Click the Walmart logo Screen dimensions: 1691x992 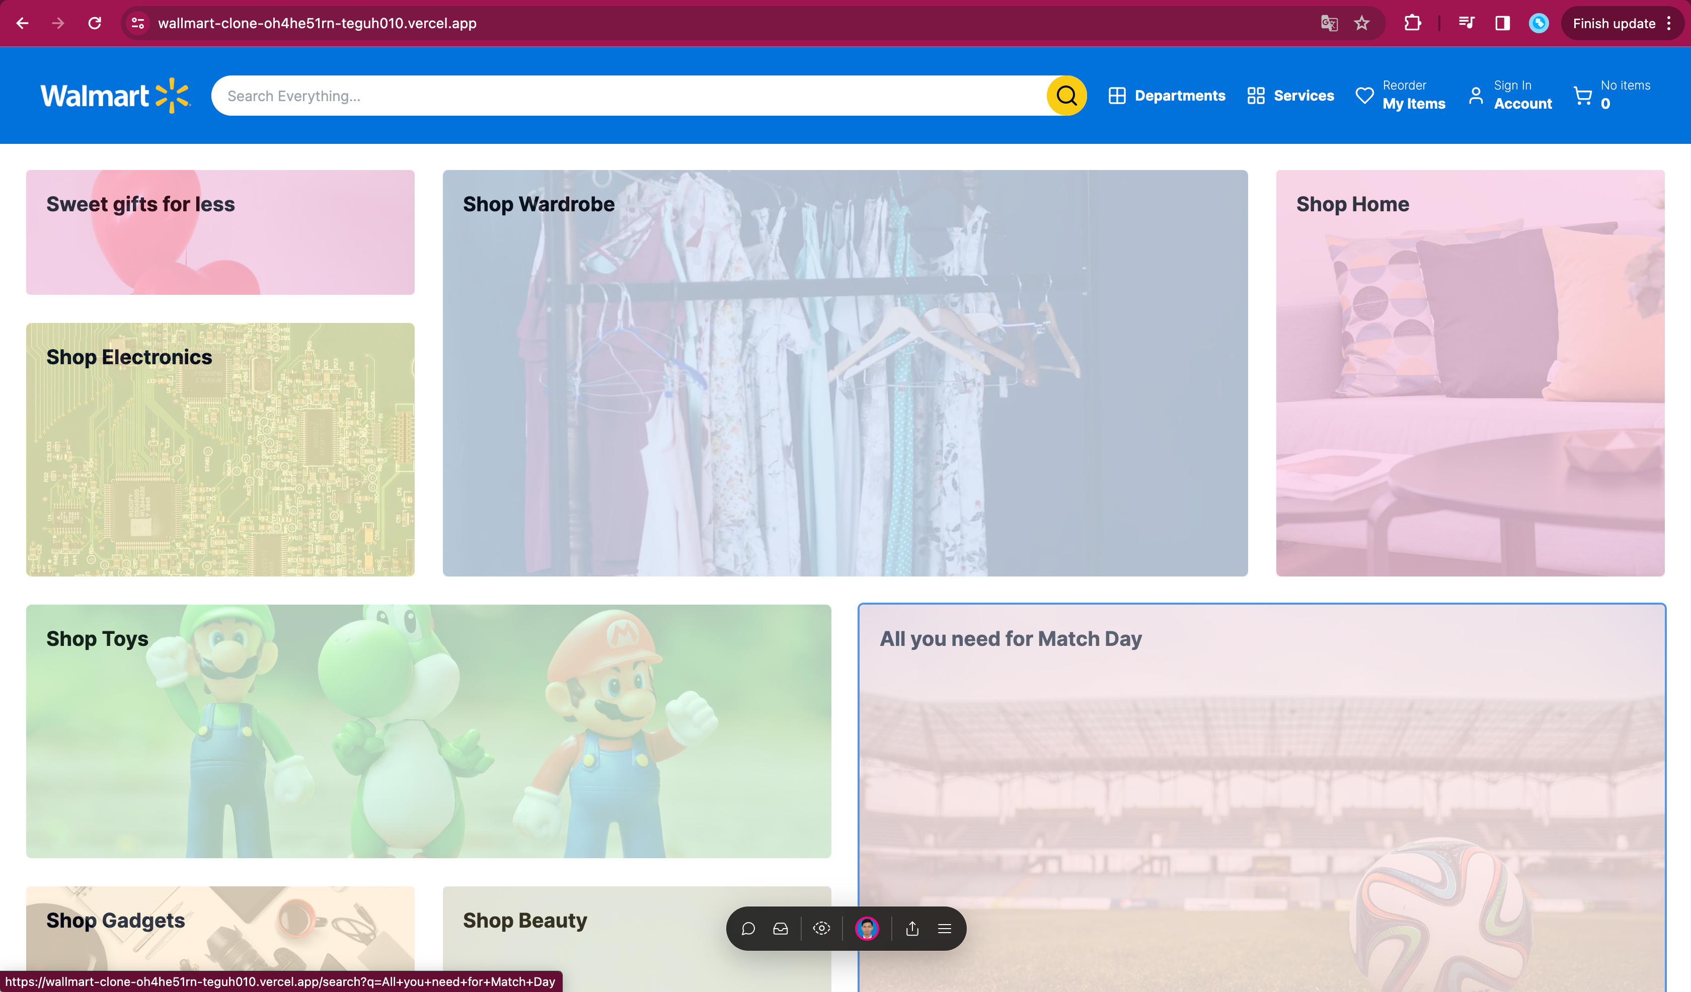click(115, 95)
